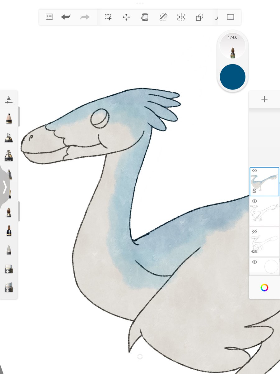The height and width of the screenshot is (374, 280).
Task: Tap the small ring handle below the canvas
Action: coord(140,357)
